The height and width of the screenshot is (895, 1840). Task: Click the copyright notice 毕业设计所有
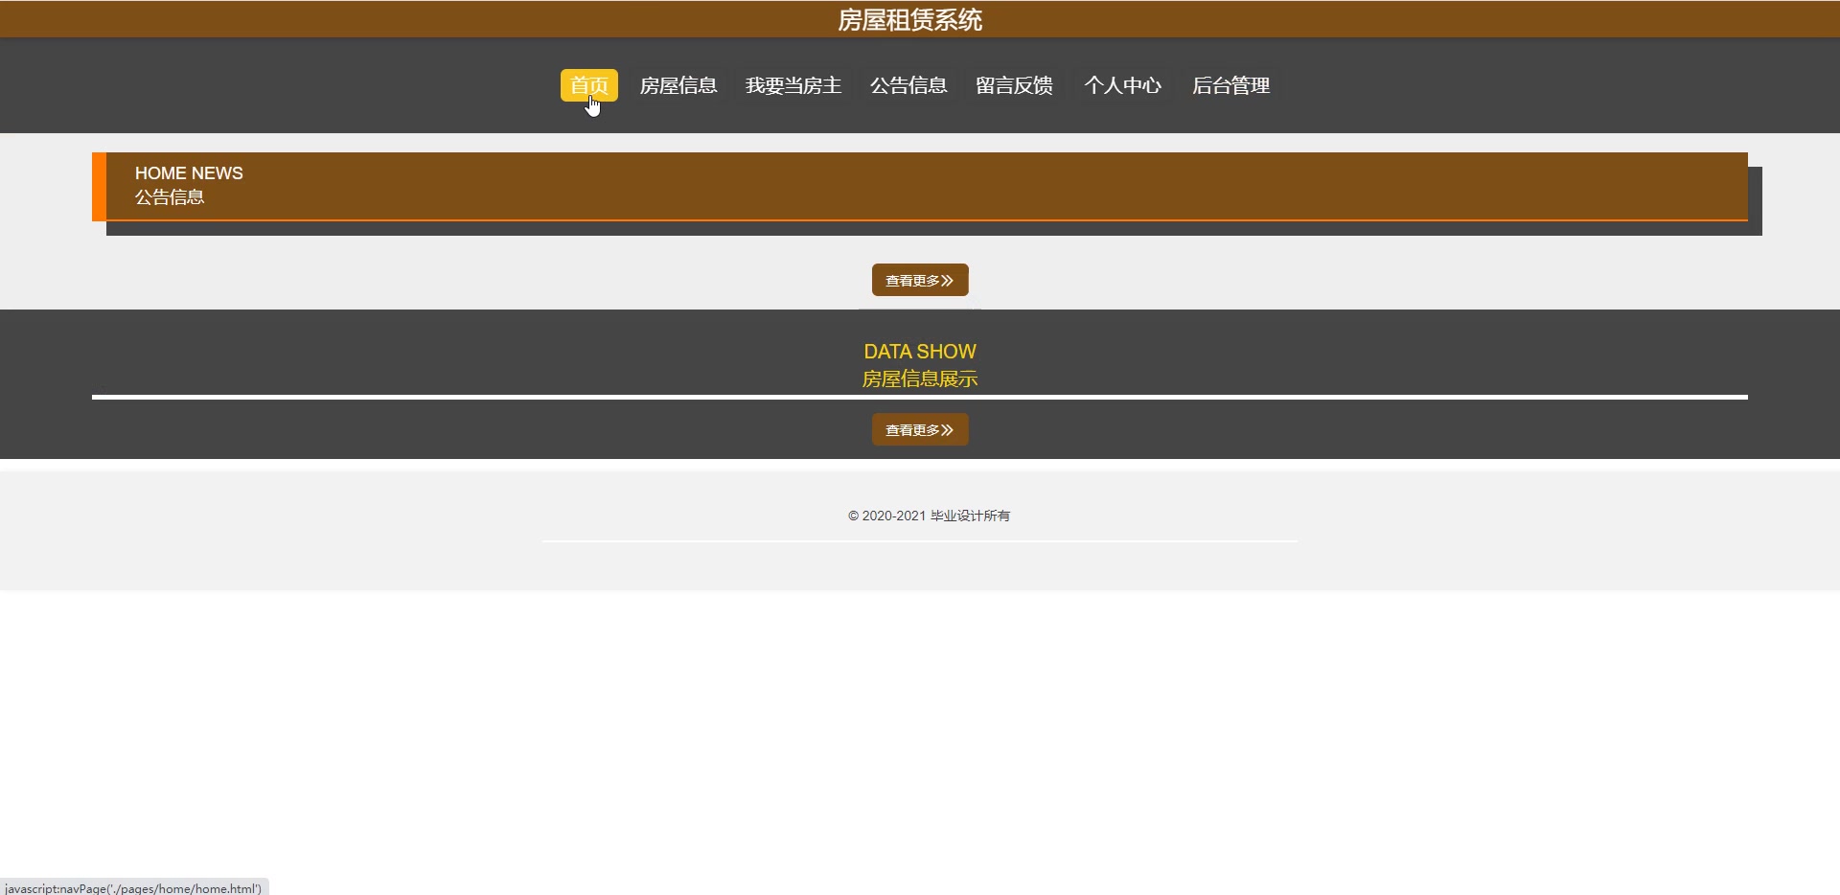pyautogui.click(x=929, y=516)
